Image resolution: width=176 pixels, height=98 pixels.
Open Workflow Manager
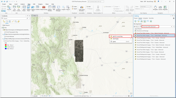pos(58,8)
